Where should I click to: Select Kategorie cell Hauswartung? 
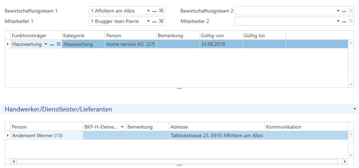click(x=83, y=44)
